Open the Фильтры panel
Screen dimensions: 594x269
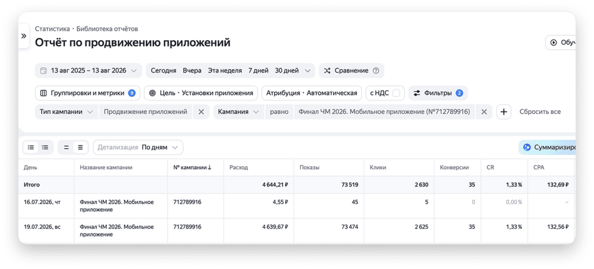tap(438, 93)
